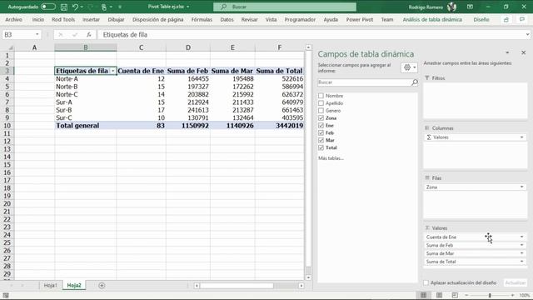
Task: Add a new sheet with plus icon
Action: pos(102,285)
